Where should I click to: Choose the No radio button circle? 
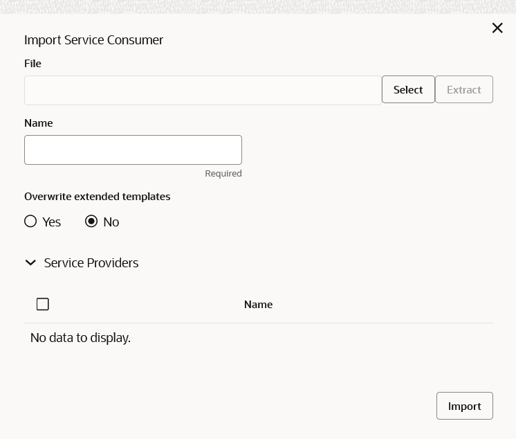click(91, 222)
